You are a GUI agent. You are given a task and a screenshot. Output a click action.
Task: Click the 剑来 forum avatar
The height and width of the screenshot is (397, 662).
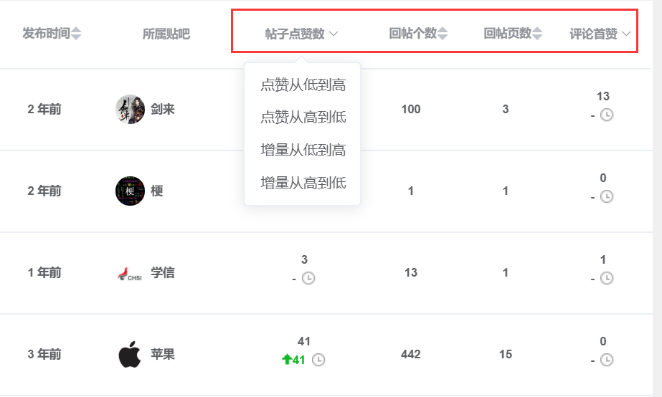coord(130,109)
